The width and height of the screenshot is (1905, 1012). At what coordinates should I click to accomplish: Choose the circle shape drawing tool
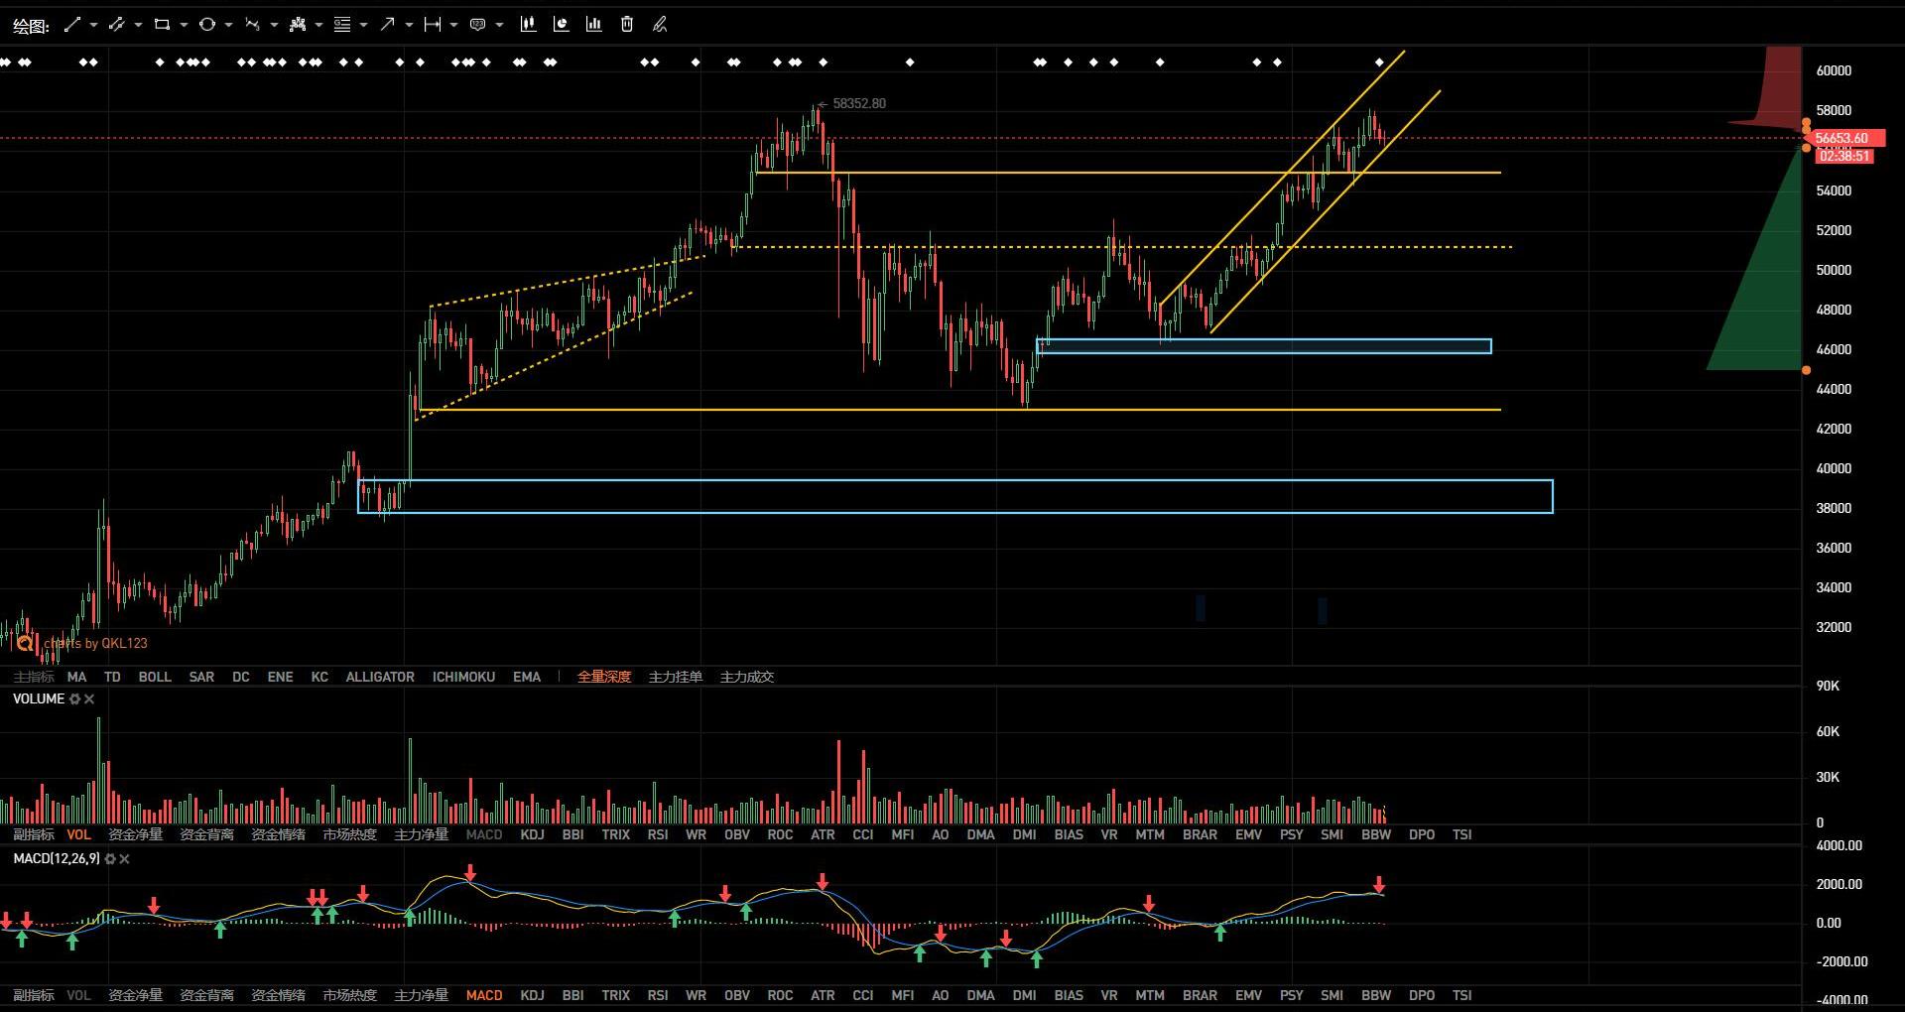(x=206, y=25)
